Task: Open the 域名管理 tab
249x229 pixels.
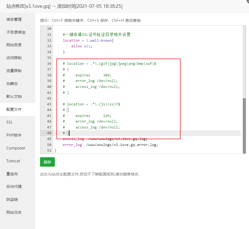Action: [x=14, y=19]
